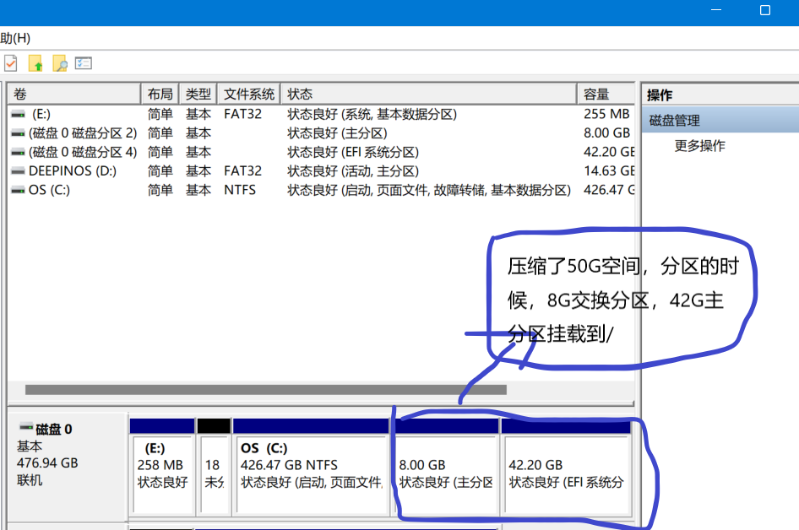Click the drive icon beside (E:) volume
The width and height of the screenshot is (799, 530).
pyautogui.click(x=18, y=114)
